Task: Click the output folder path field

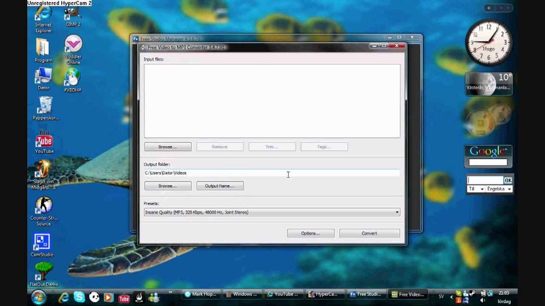Action: (x=272, y=173)
